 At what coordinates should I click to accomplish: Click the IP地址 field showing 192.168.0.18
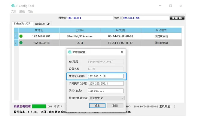105,76
